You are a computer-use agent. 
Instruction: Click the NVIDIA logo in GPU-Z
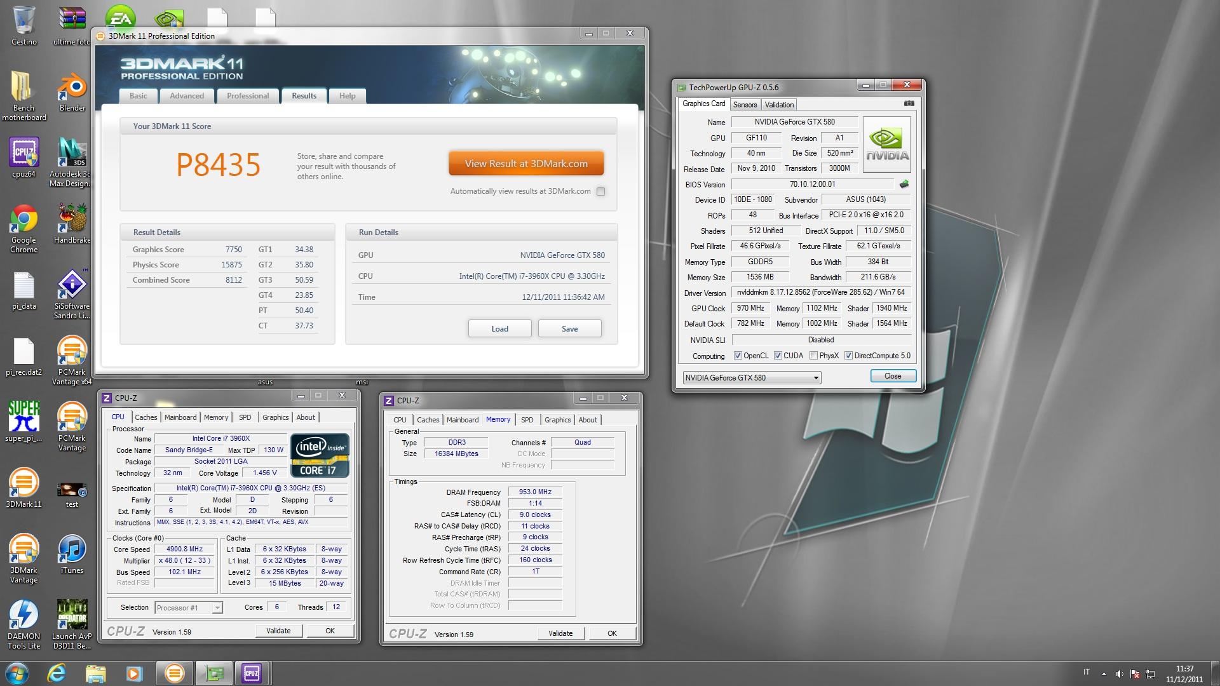coord(887,144)
